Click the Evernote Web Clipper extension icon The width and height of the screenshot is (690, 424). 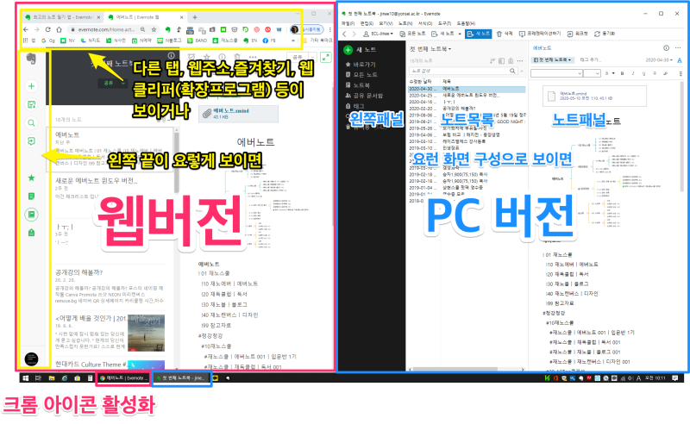point(167,29)
